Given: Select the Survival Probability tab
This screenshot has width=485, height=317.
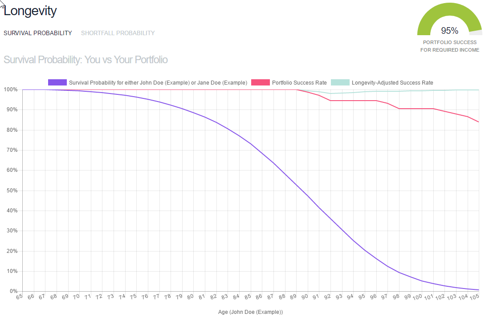Looking at the screenshot, I should coord(37,33).
